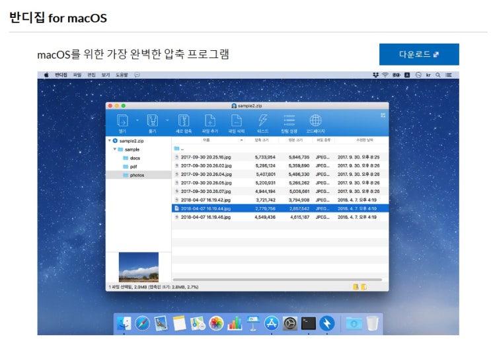Viewport: 491px width, 357px height.
Task: Click the 테스트 lightning bolt icon
Action: pyautogui.click(x=263, y=120)
